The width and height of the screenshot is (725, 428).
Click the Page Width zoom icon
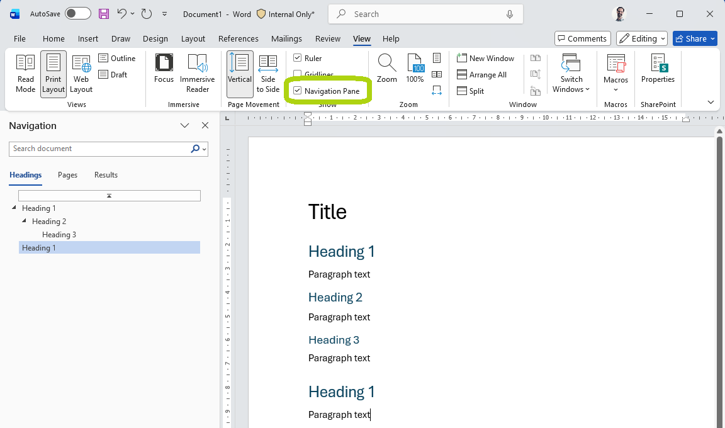coord(437,91)
